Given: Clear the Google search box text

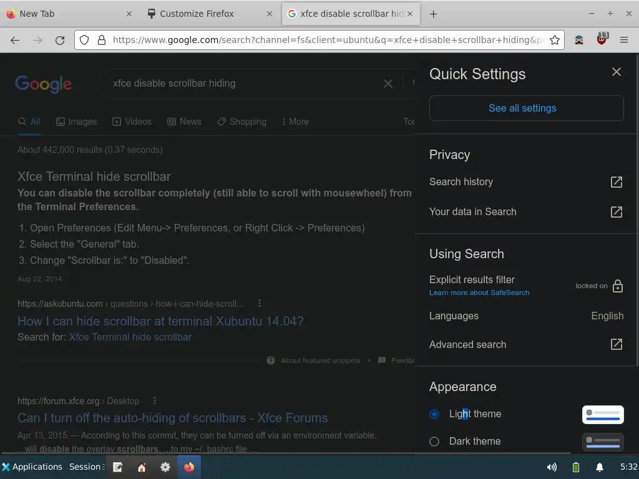Looking at the screenshot, I should click(x=388, y=84).
